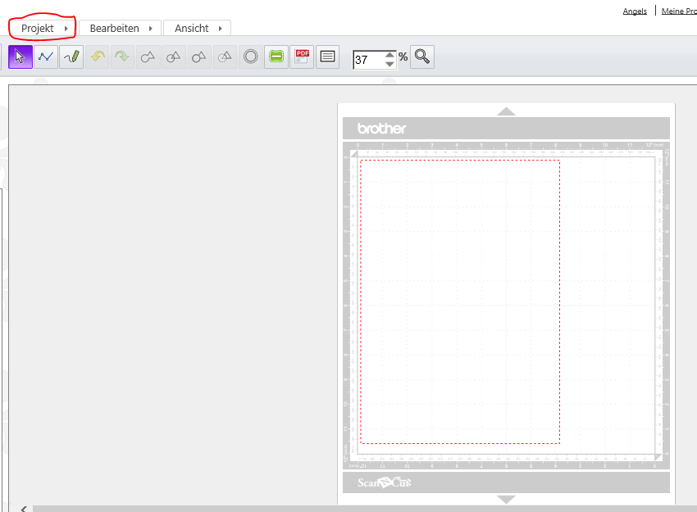Viewport: 697px width, 512px height.
Task: Expand the Ansicht menu
Action: click(x=197, y=28)
